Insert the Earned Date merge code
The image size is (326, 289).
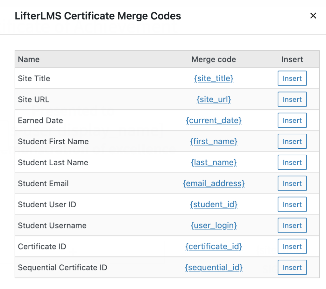pos(292,120)
